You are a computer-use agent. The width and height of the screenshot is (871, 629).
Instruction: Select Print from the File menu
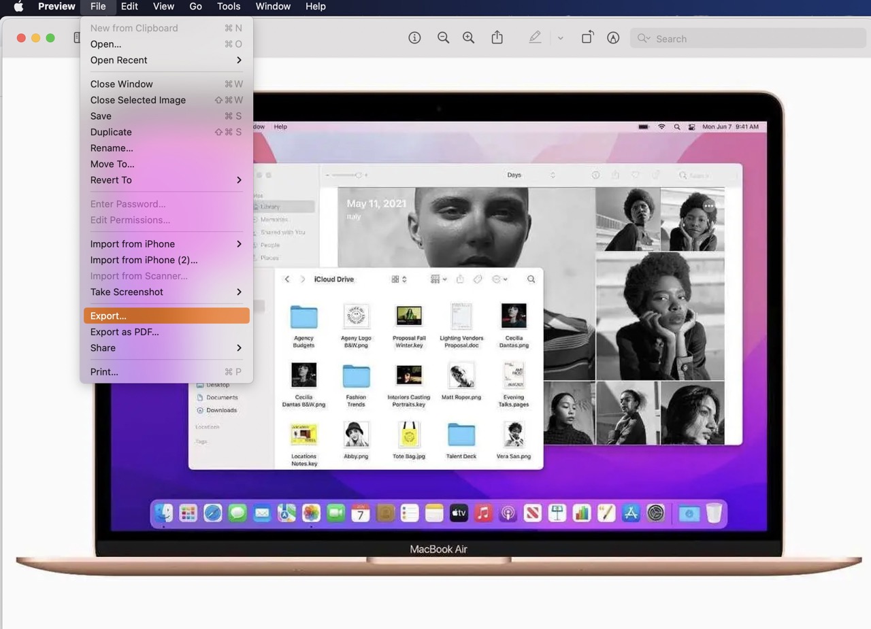coord(104,371)
